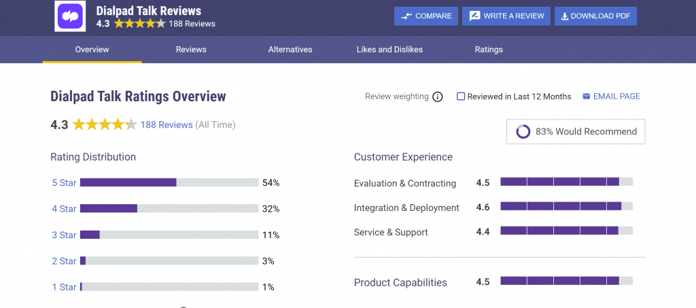
Task: Filter by the 4 Star link
Action: click(x=65, y=209)
